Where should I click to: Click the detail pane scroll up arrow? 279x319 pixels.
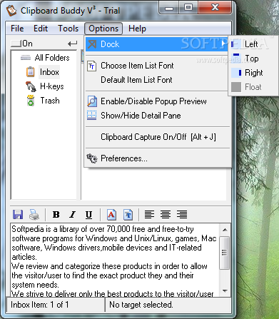tap(225, 230)
